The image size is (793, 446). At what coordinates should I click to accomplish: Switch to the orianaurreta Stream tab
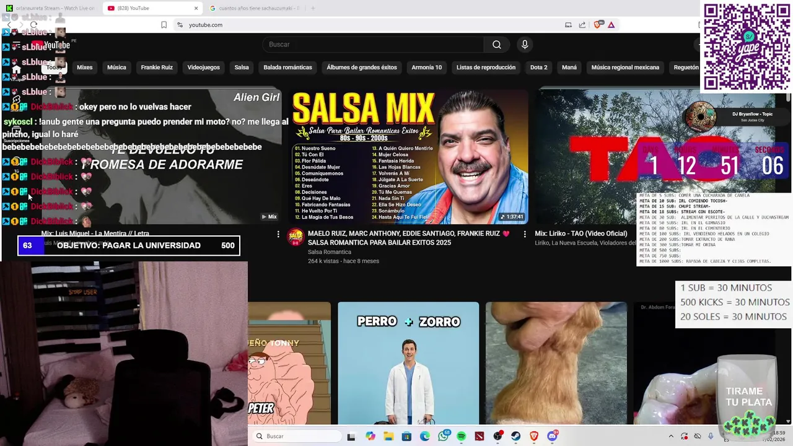[51, 8]
